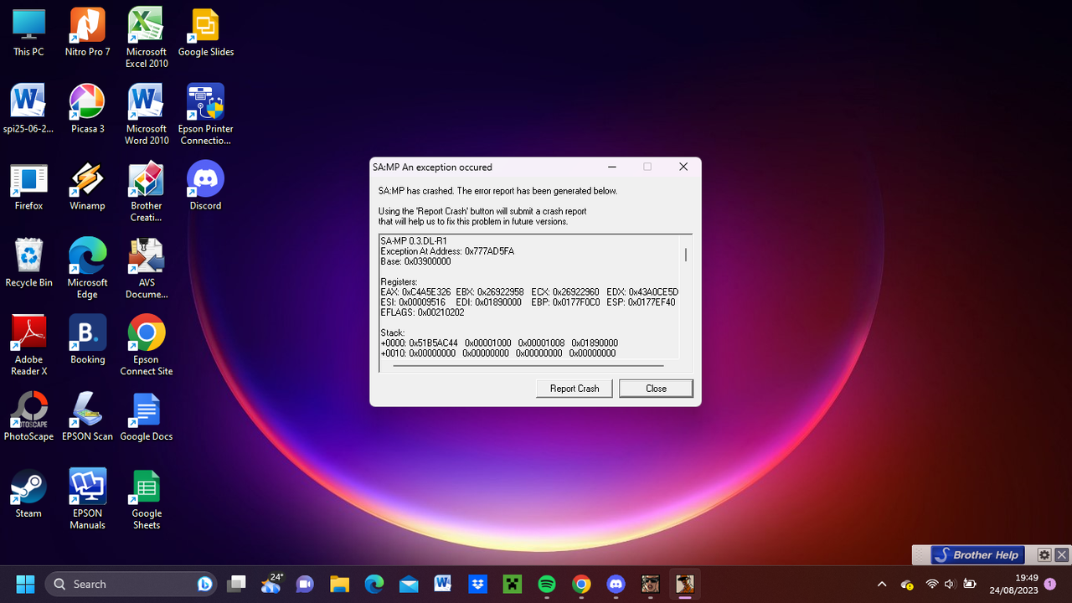The height and width of the screenshot is (603, 1072).
Task: Open the Recycle Bin
Action: coord(28,263)
